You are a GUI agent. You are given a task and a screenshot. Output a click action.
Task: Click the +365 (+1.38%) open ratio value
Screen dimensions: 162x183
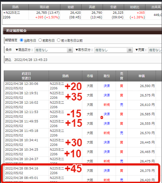click(137, 15)
